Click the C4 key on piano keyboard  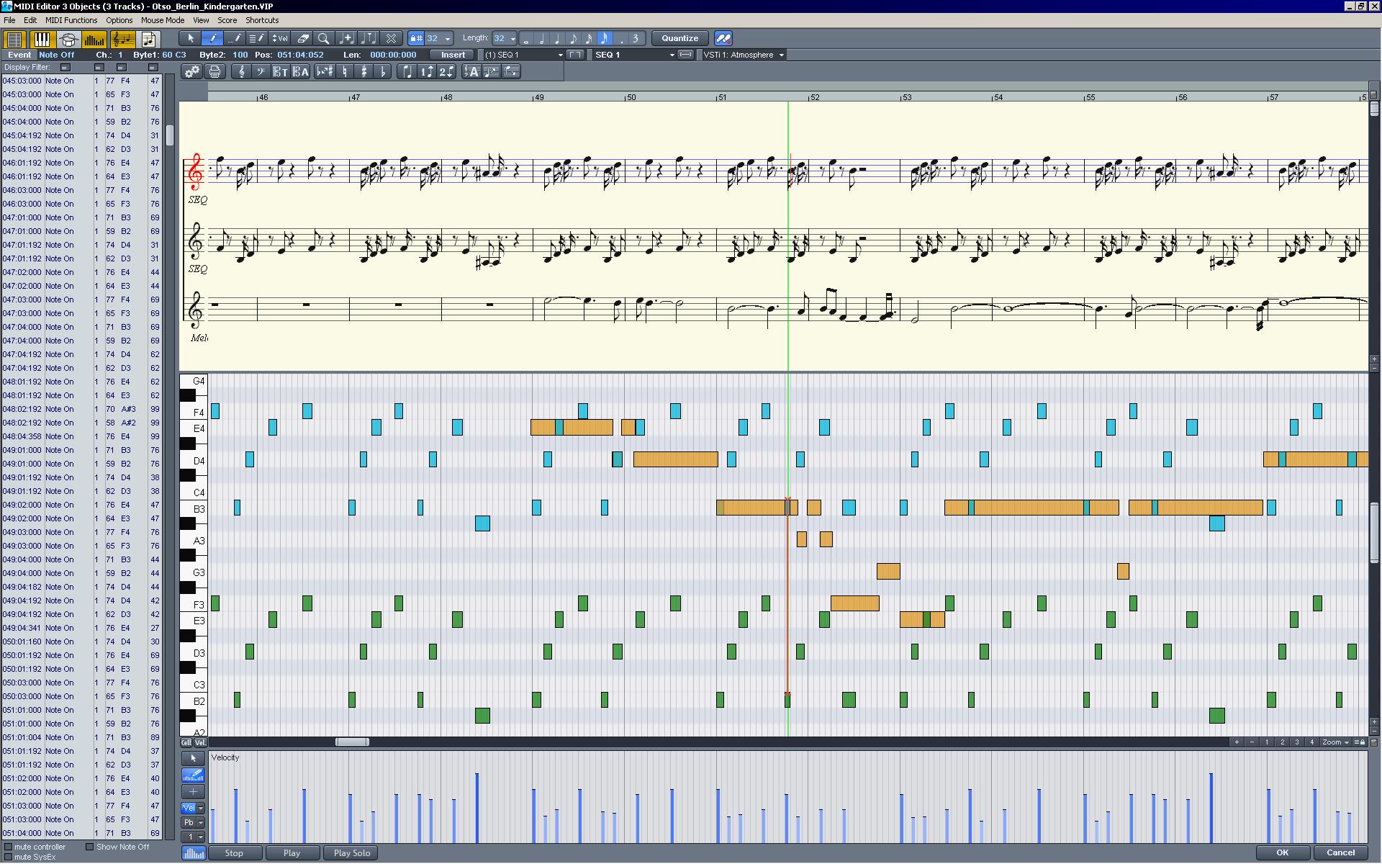pyautogui.click(x=193, y=492)
